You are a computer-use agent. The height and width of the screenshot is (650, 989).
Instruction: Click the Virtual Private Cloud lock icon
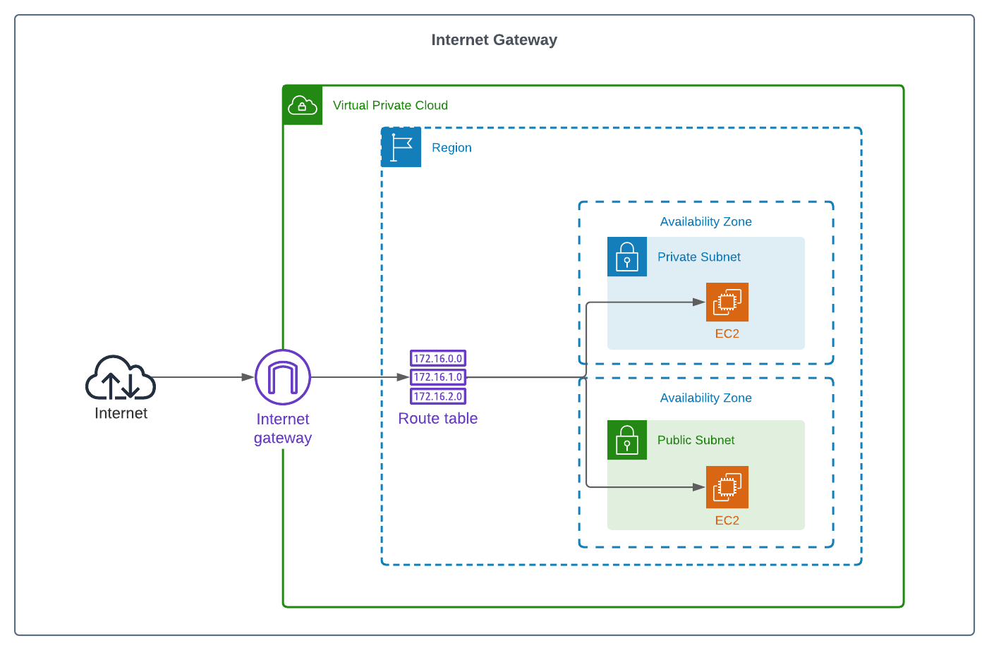coord(303,105)
